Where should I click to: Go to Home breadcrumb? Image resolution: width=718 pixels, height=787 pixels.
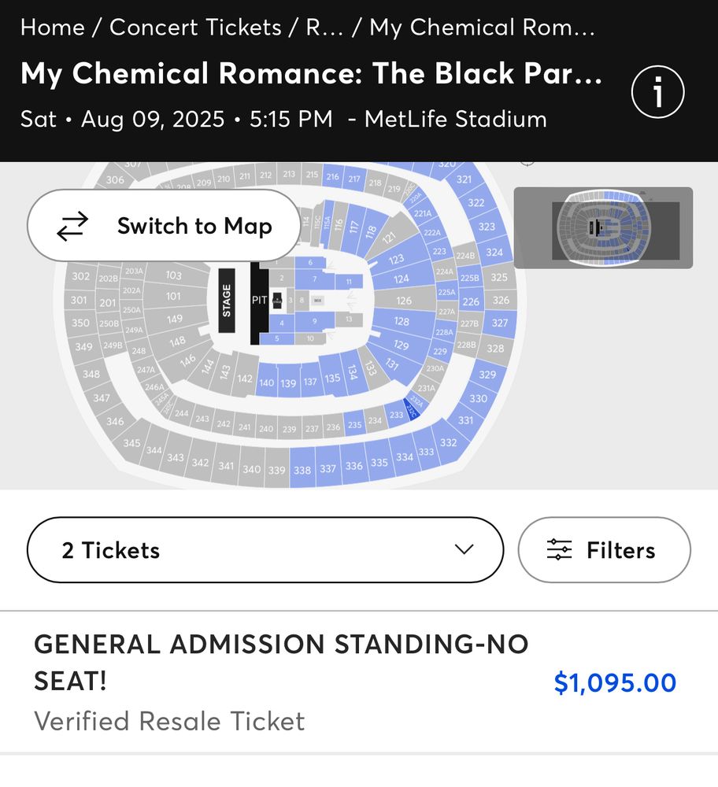click(x=52, y=27)
